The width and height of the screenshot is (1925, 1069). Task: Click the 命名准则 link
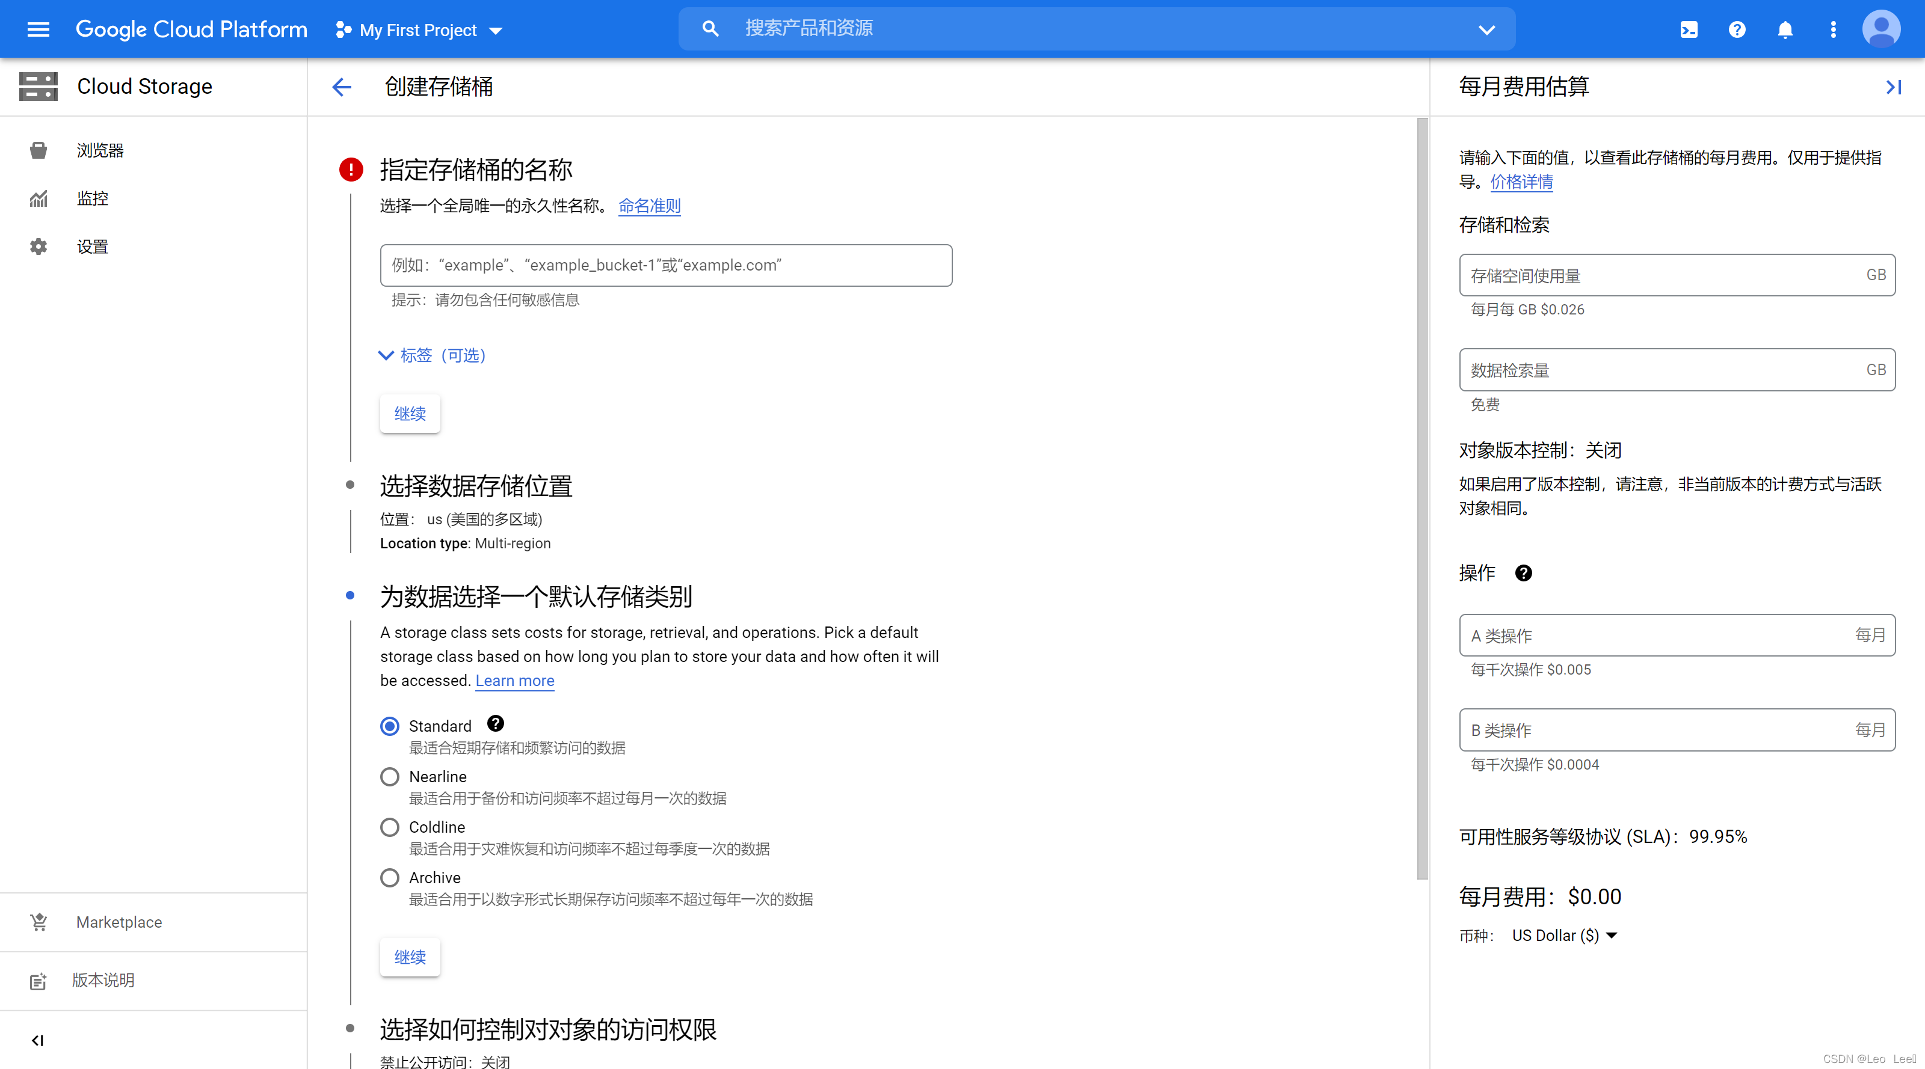click(648, 206)
